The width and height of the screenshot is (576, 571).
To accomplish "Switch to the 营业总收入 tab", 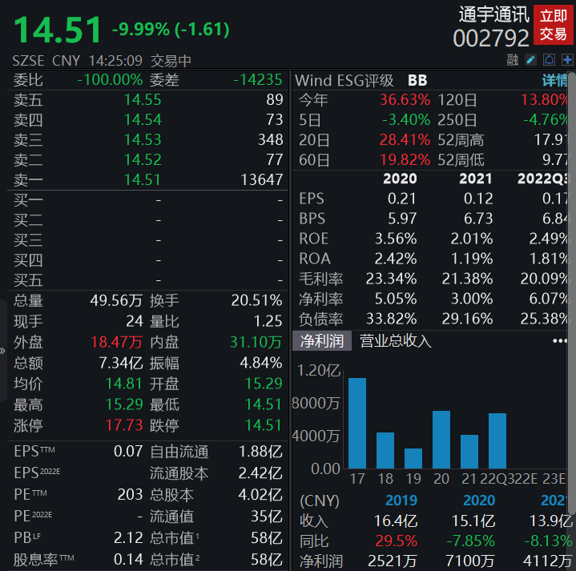I will tap(395, 341).
